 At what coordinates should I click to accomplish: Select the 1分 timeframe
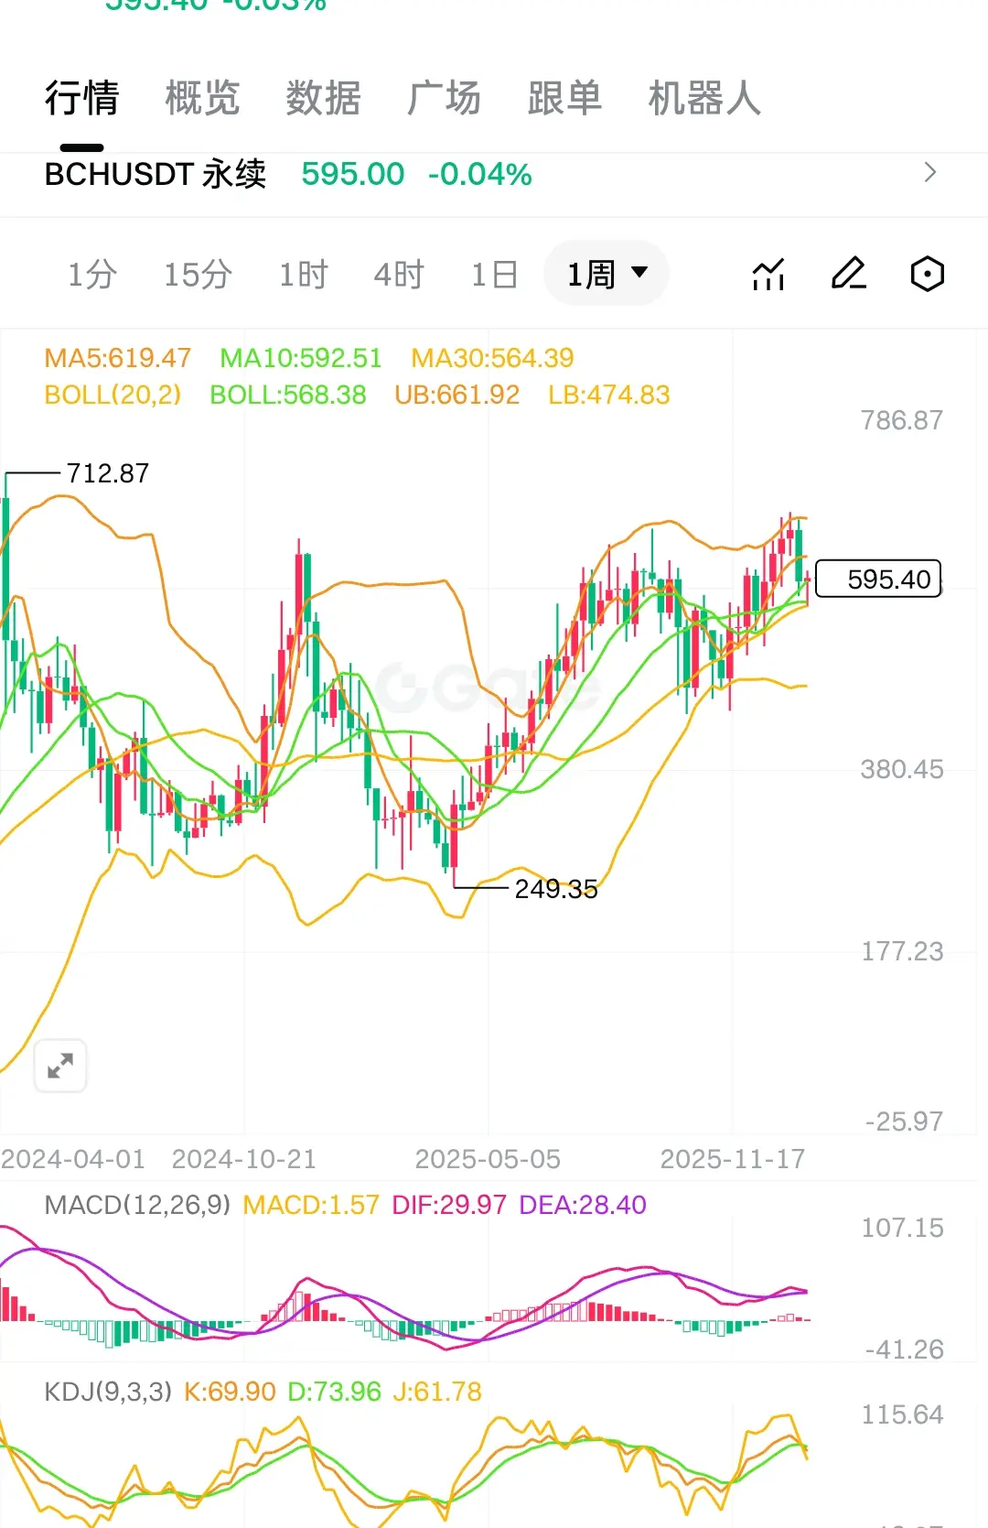click(x=92, y=274)
